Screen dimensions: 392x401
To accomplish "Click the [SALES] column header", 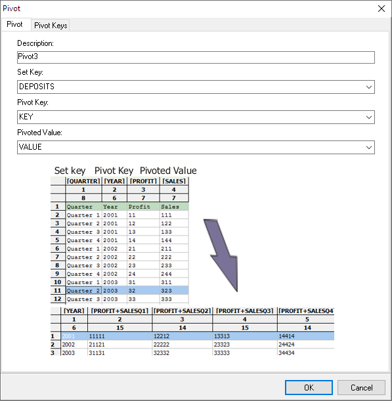I will point(174,181).
